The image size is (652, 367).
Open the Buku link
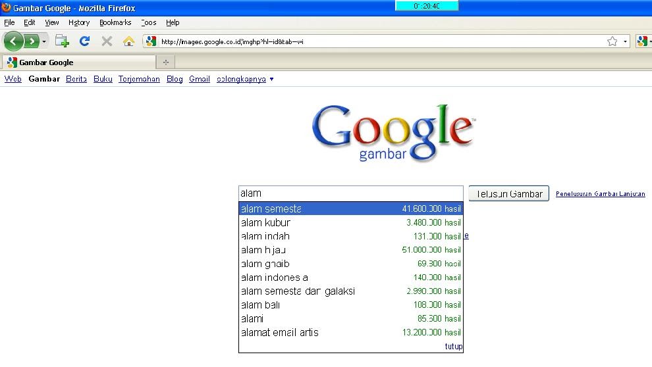coord(103,79)
